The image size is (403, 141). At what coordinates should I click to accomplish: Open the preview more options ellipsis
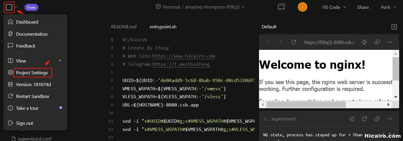tap(390, 42)
